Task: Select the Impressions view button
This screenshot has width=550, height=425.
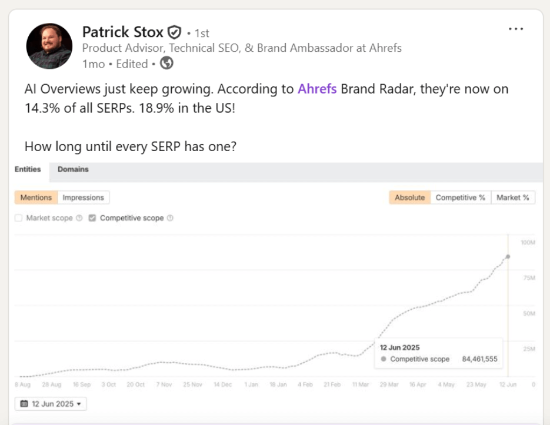Action: [83, 198]
